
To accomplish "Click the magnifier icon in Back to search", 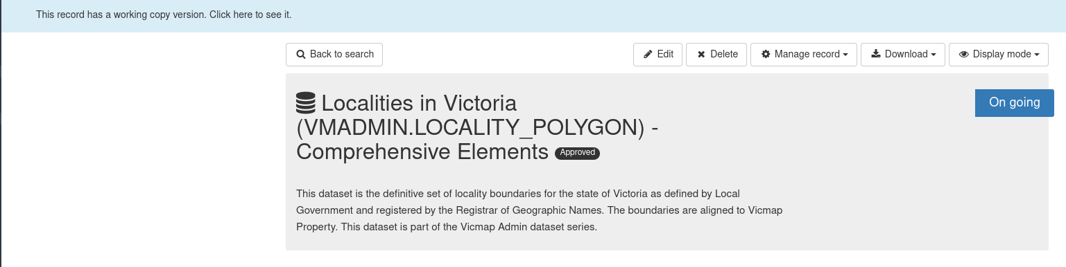I will pyautogui.click(x=301, y=55).
